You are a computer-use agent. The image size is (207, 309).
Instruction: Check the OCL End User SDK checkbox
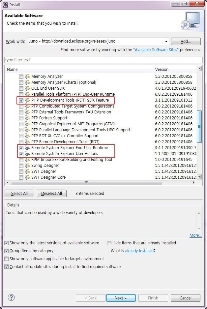click(21, 88)
